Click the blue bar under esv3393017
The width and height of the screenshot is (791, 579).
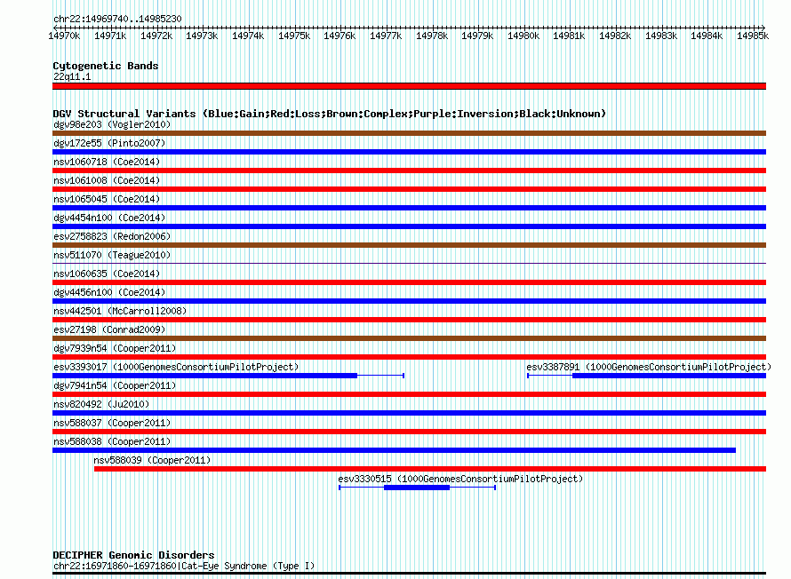(204, 376)
